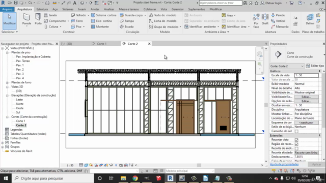Choose the Piso floor tool
Image resolution: width=326 pixels, height=183 pixels.
(76, 27)
